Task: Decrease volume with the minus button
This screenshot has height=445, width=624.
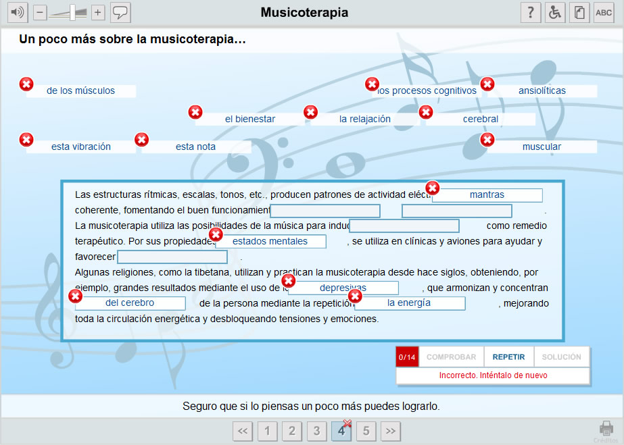Action: 40,13
